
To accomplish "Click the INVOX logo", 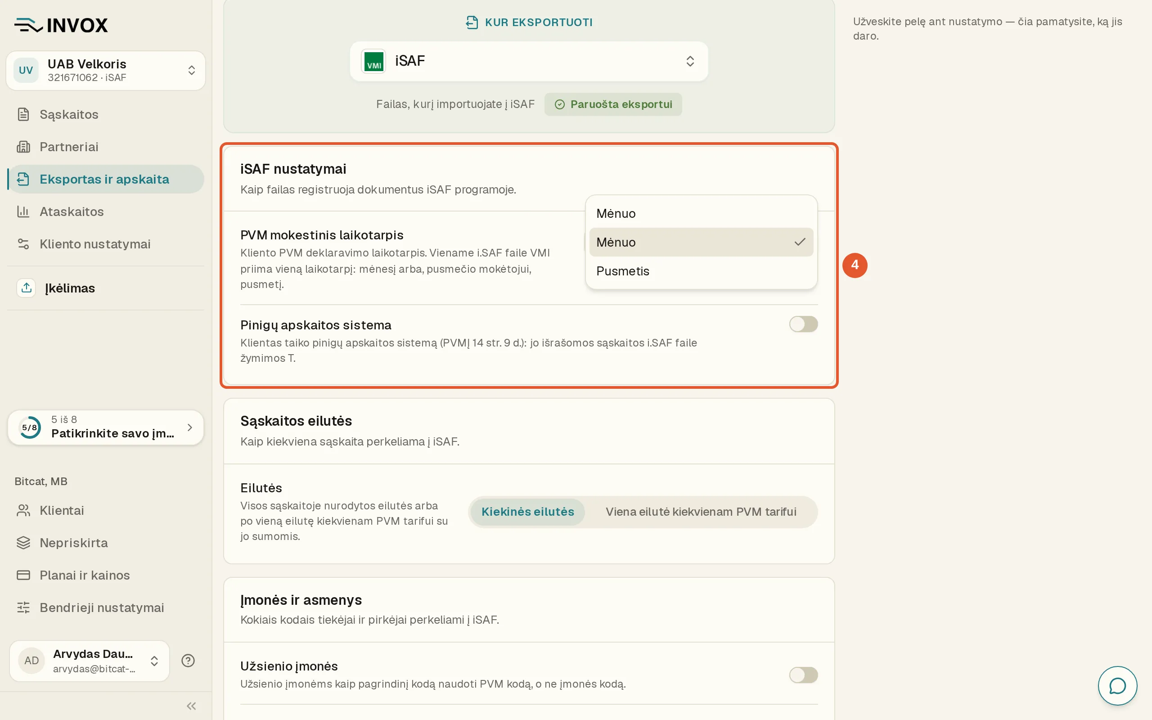I will 61,25.
